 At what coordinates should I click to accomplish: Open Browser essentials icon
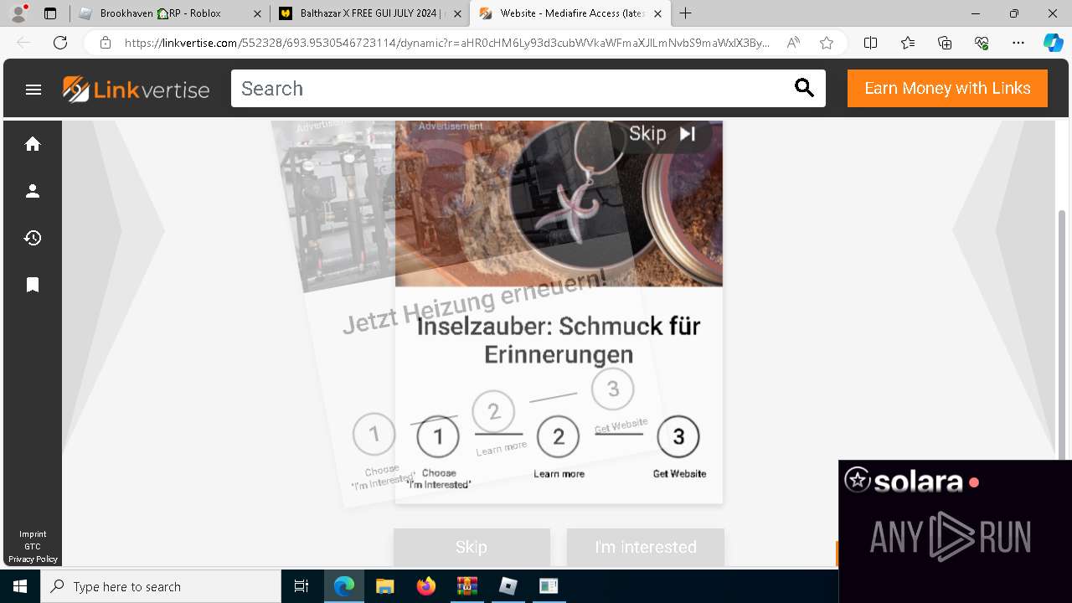982,43
